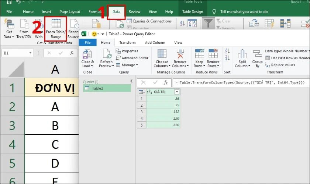Open the Advanced Editor

(132, 58)
